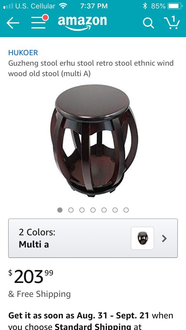The height and width of the screenshot is (330, 186).
Task: Tap the Free Shipping label
Action: click(40, 294)
